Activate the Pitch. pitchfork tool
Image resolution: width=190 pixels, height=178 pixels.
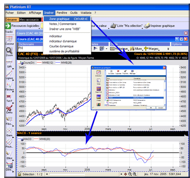tap(9, 144)
